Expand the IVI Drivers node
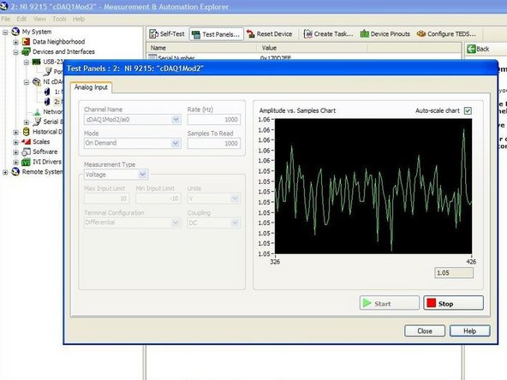The height and width of the screenshot is (380, 507). pos(15,162)
